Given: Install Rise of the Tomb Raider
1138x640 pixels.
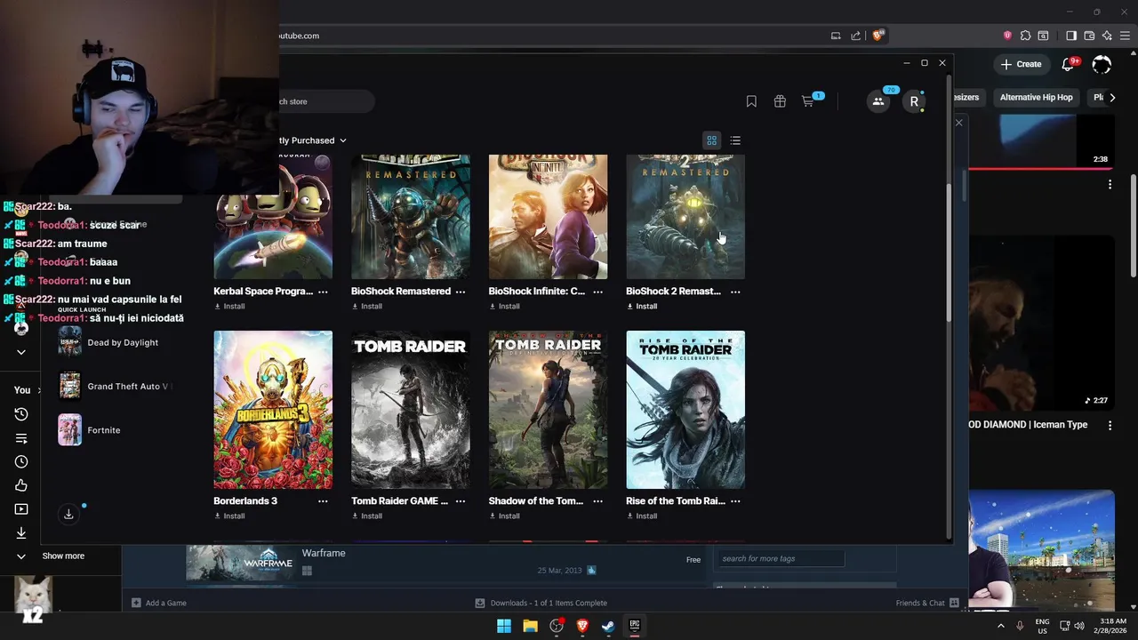Looking at the screenshot, I should point(642,516).
